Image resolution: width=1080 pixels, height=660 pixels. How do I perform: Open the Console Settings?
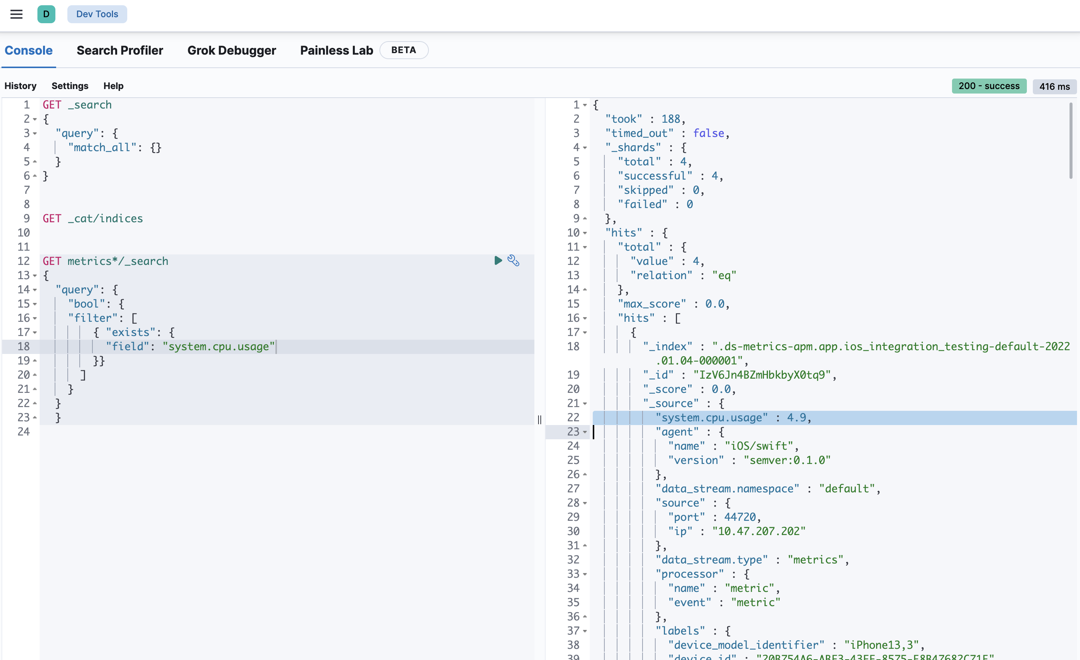tap(70, 85)
